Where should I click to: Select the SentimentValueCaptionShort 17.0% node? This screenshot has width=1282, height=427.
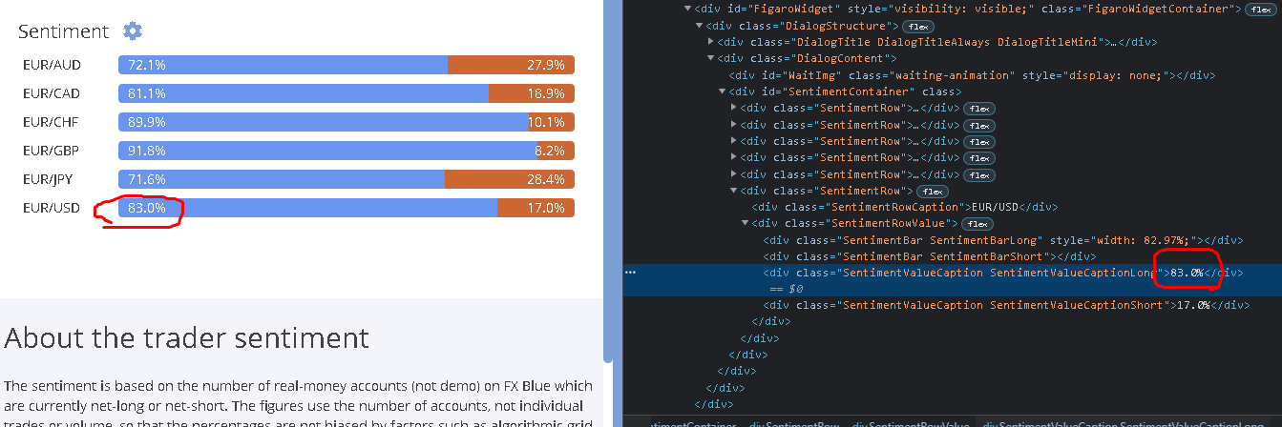click(x=1006, y=306)
